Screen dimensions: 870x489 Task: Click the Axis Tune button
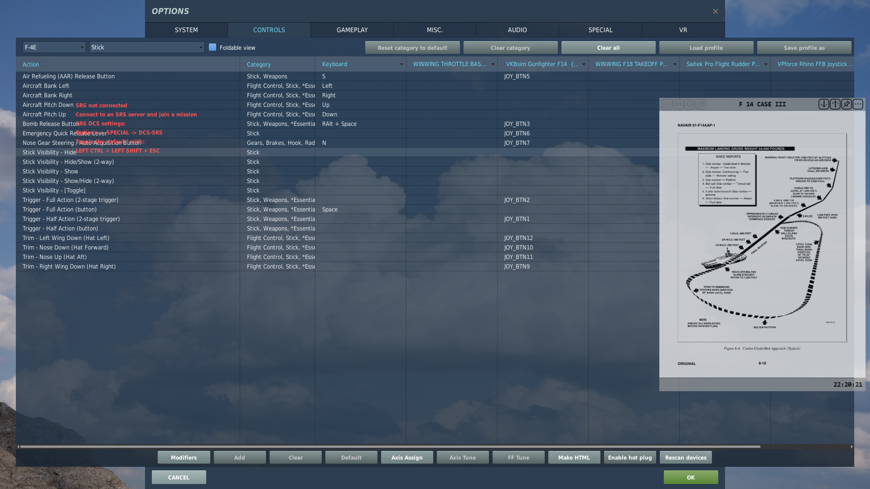[463, 457]
